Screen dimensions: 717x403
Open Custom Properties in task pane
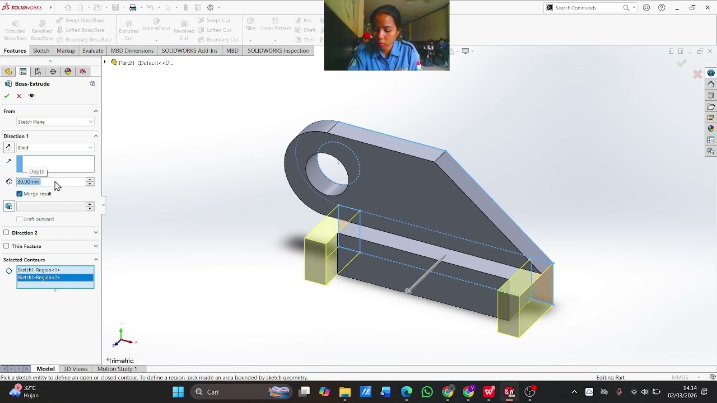tap(711, 140)
